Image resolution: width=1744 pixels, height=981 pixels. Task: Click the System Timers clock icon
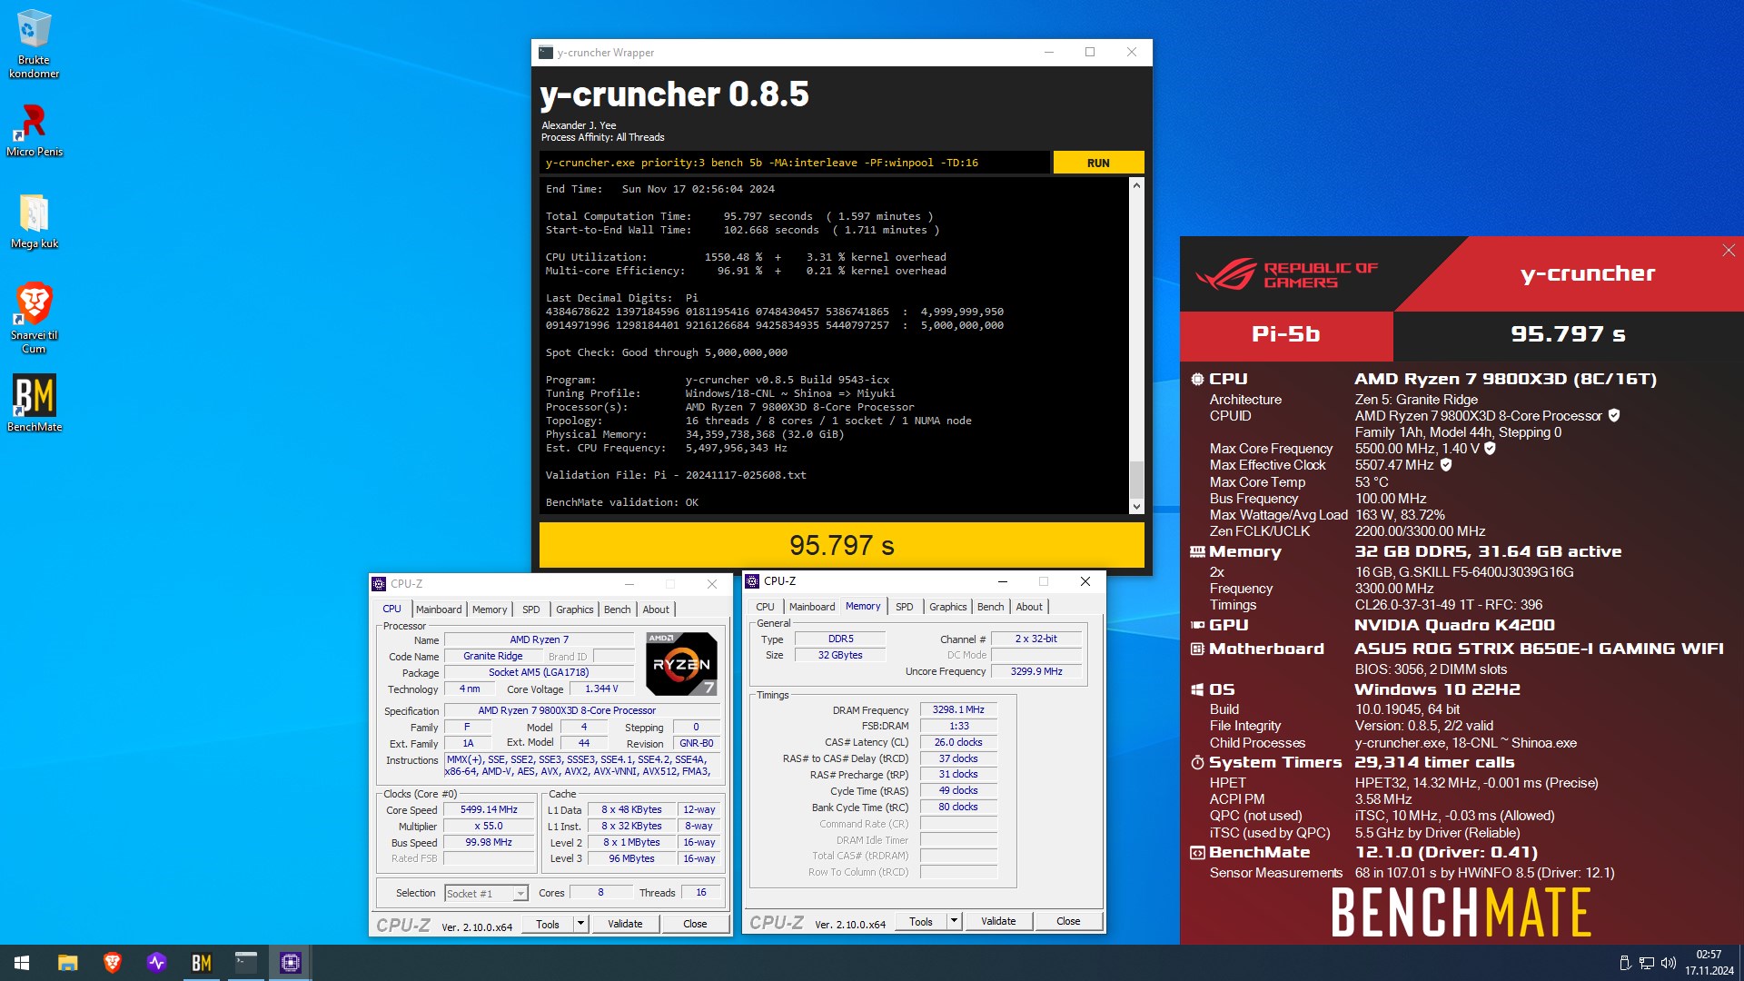point(1197,762)
